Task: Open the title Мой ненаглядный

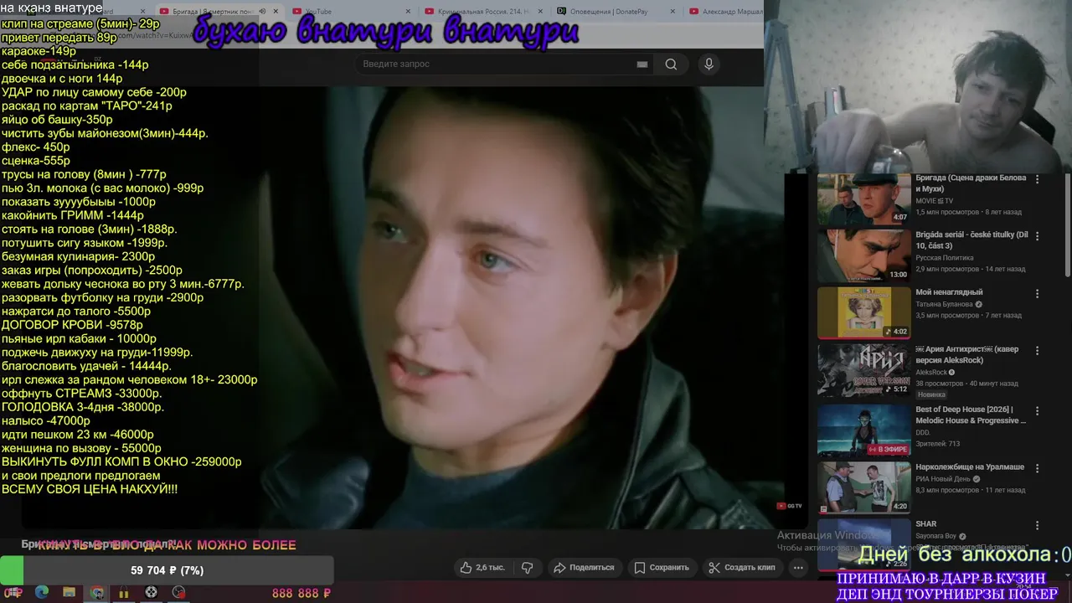Action: 949,292
